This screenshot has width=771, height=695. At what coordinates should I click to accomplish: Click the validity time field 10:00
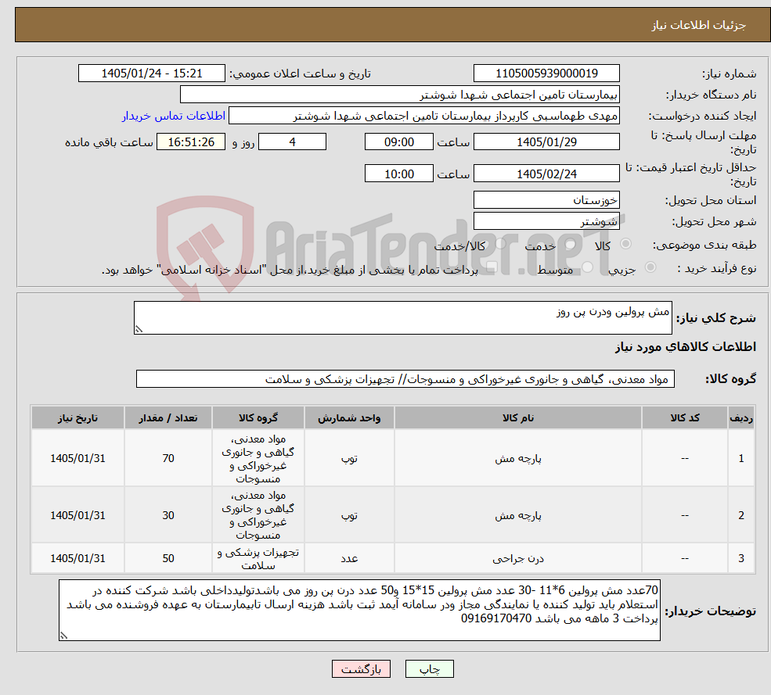398,174
